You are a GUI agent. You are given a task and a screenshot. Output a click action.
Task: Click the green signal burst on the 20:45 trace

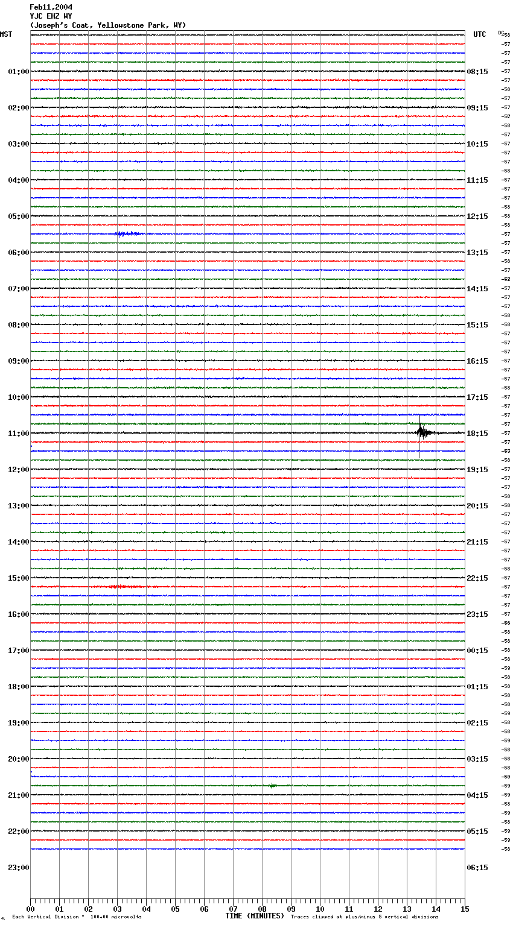click(x=273, y=786)
